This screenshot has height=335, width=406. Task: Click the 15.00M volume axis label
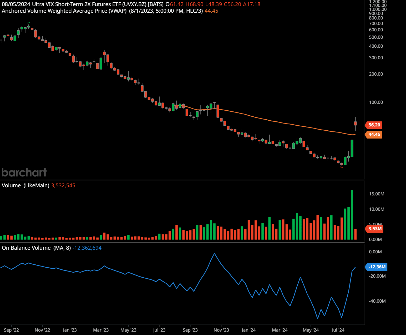click(x=377, y=194)
